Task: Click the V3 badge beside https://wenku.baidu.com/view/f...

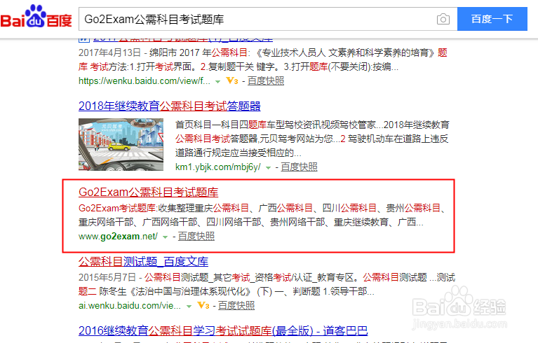Action: point(232,80)
